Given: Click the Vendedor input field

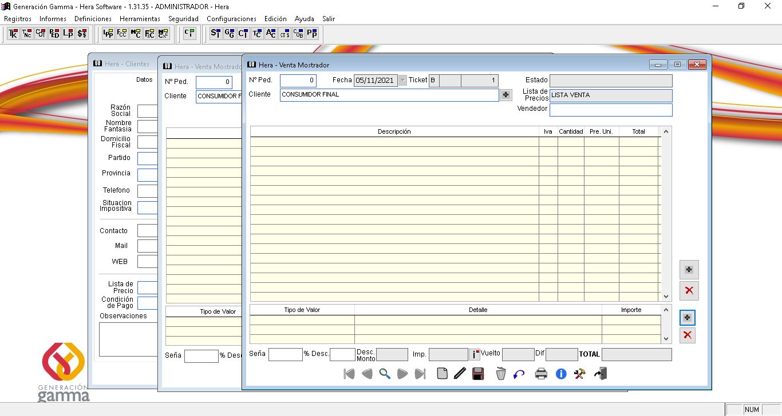Looking at the screenshot, I should point(611,109).
